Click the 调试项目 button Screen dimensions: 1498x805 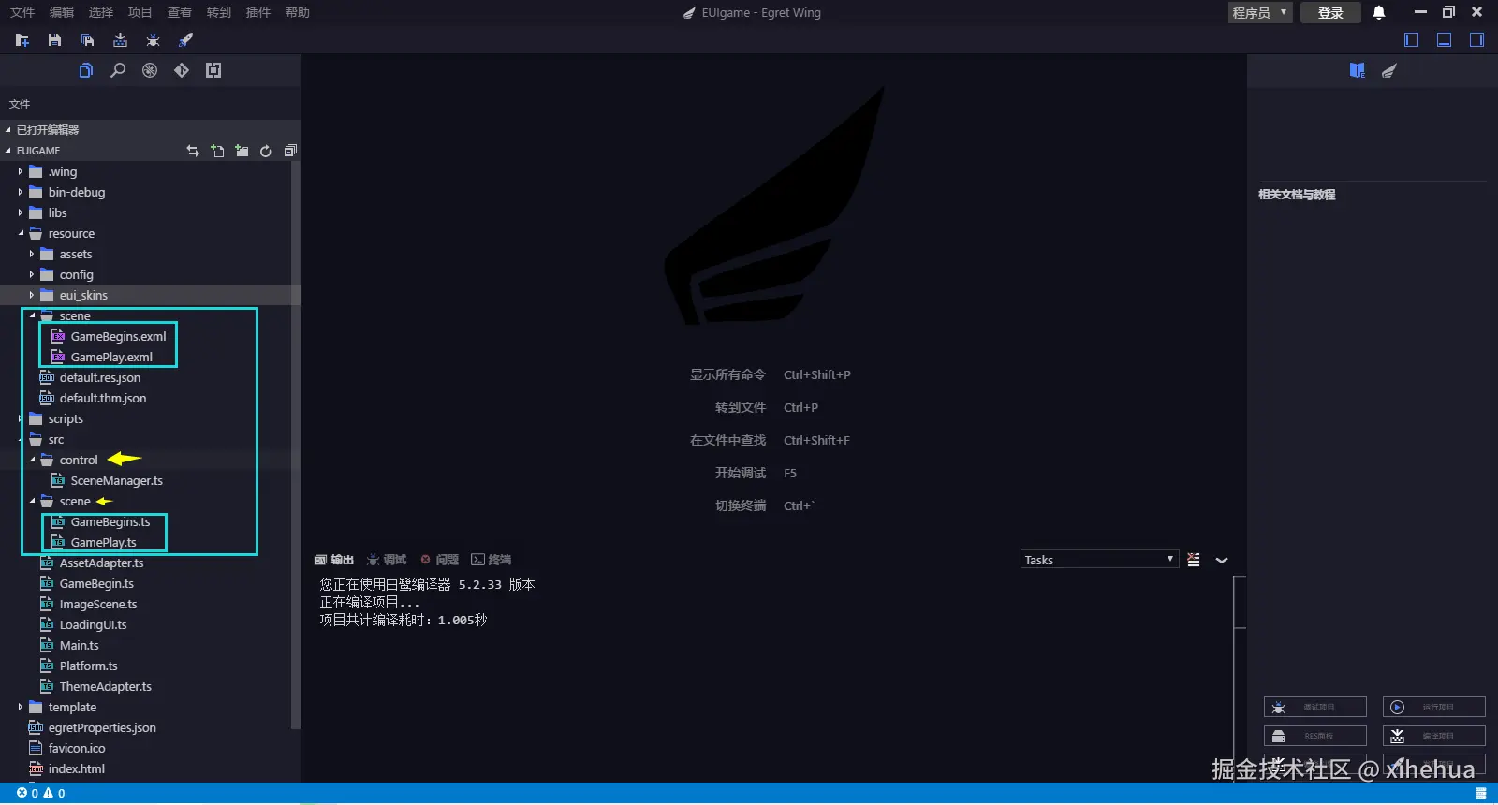(1315, 707)
